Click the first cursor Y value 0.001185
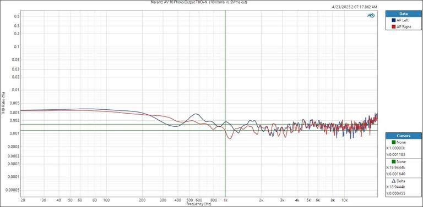This screenshot has height=207, width=423. coord(396,155)
